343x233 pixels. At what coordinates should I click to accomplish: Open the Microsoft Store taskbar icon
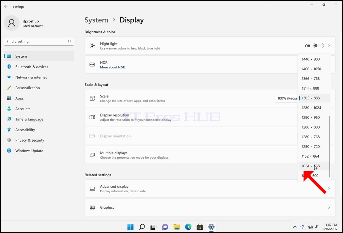200,227
